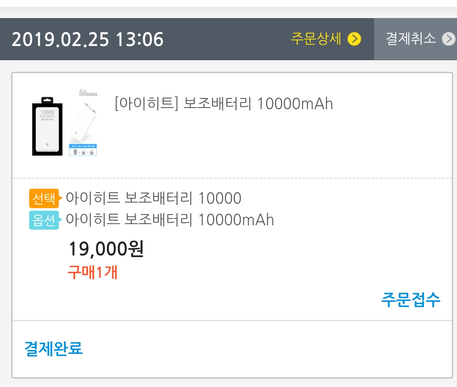Click the black boxed battery package image

tap(47, 126)
